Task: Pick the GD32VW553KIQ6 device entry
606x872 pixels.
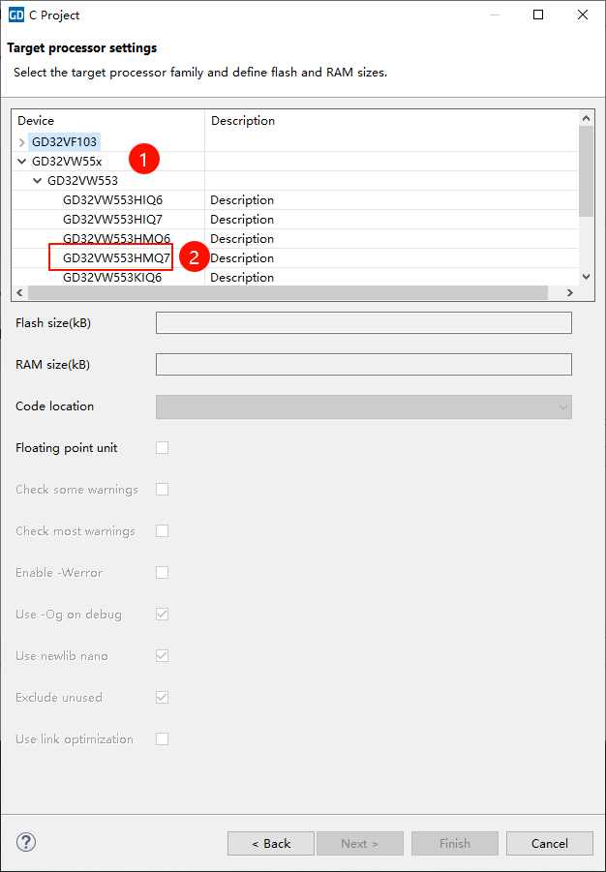Action: (x=112, y=278)
